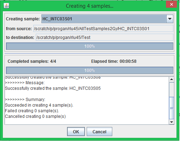The width and height of the screenshot is (180, 141).
Task: Confirm with the OK button
Action: coord(76,132)
